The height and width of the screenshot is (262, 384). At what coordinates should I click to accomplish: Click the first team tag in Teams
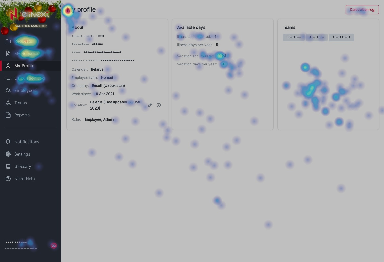293,37
